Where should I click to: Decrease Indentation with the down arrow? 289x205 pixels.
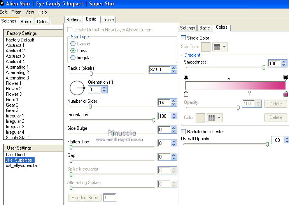click(173, 118)
